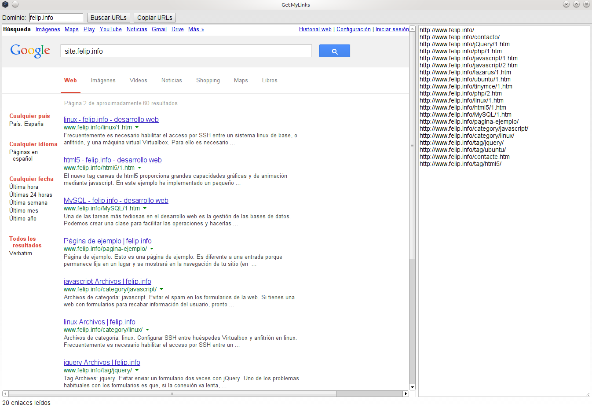
Task: Click the scroll-down arrow of the vertical scrollbar
Action: coord(412,387)
